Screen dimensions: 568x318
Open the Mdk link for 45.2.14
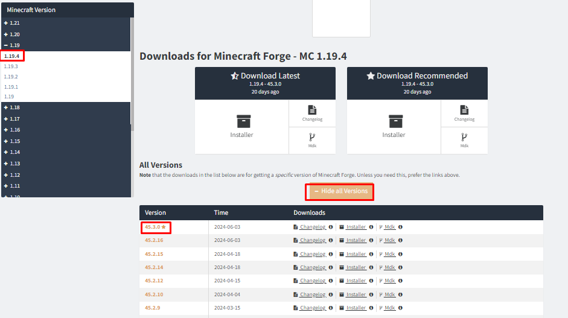(389, 267)
